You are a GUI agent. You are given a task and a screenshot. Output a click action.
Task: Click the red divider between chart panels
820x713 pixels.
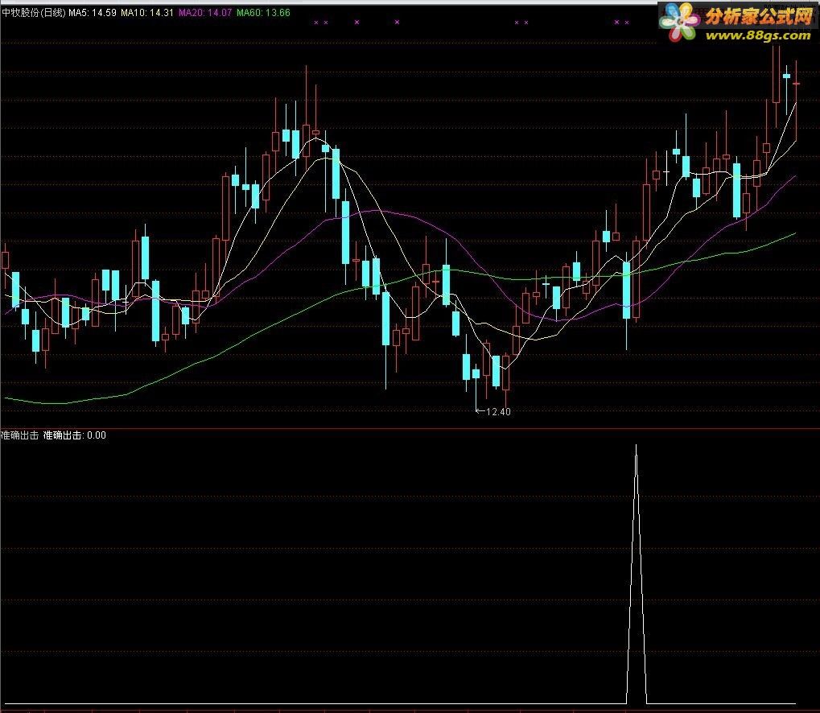pos(410,429)
